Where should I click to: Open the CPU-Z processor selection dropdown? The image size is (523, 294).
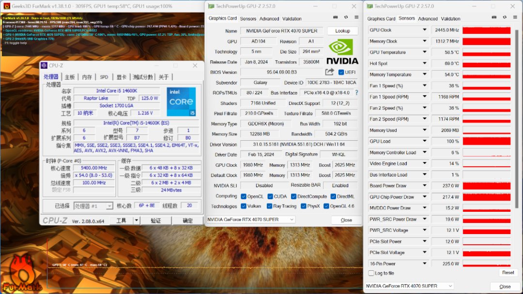(x=109, y=206)
